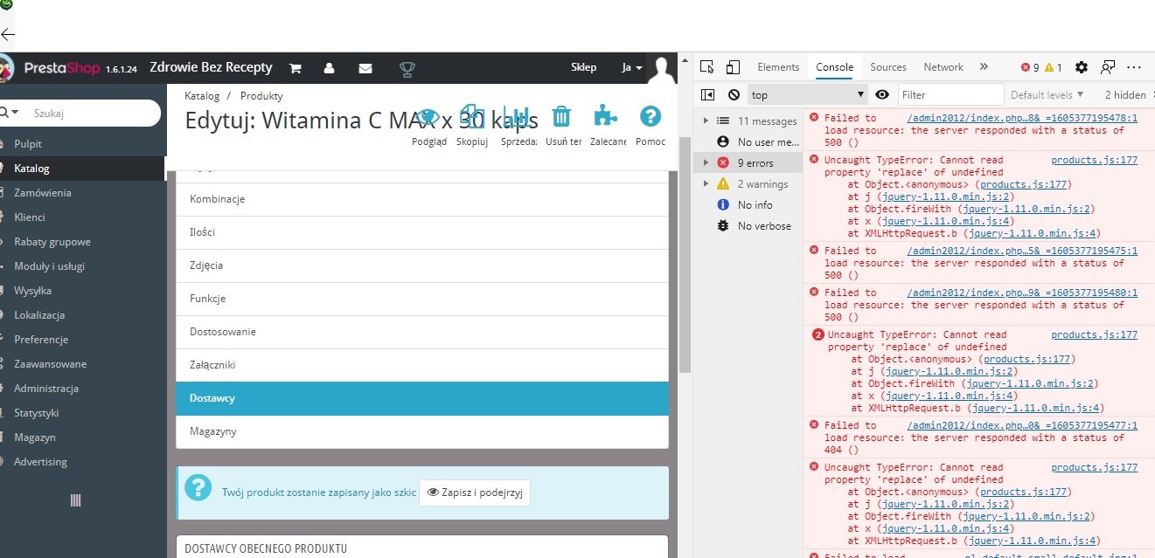This screenshot has width=1155, height=558.
Task: Click the clear console icon
Action: [x=734, y=95]
